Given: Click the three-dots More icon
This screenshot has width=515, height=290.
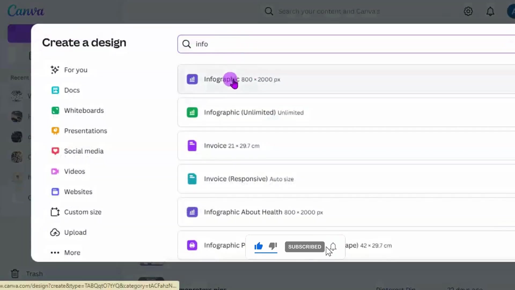Looking at the screenshot, I should pyautogui.click(x=55, y=253).
